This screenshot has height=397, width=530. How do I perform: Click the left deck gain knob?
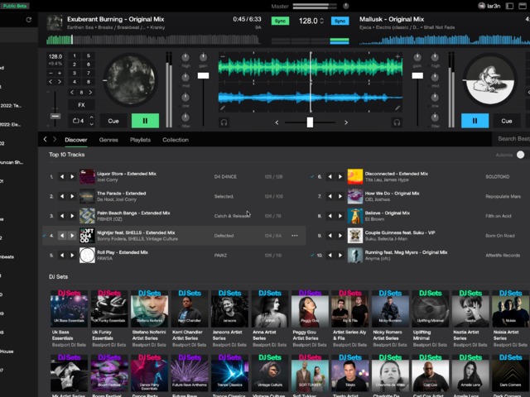pos(203,57)
